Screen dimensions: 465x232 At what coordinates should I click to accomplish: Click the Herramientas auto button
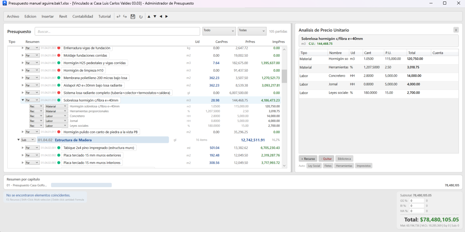[x=344, y=166]
